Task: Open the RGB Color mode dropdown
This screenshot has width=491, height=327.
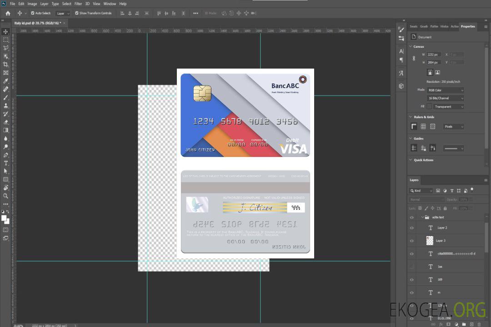Action: pyautogui.click(x=445, y=90)
